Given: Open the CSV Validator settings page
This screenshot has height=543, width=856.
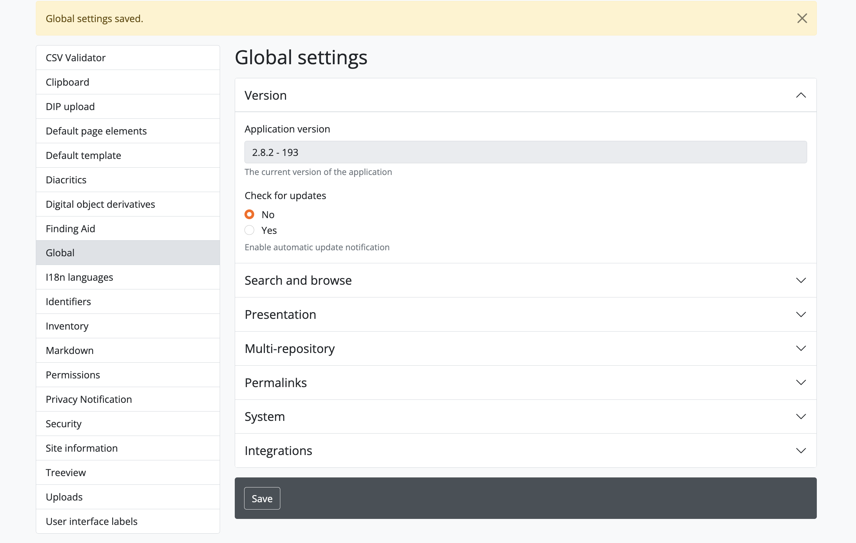Looking at the screenshot, I should pyautogui.click(x=75, y=58).
